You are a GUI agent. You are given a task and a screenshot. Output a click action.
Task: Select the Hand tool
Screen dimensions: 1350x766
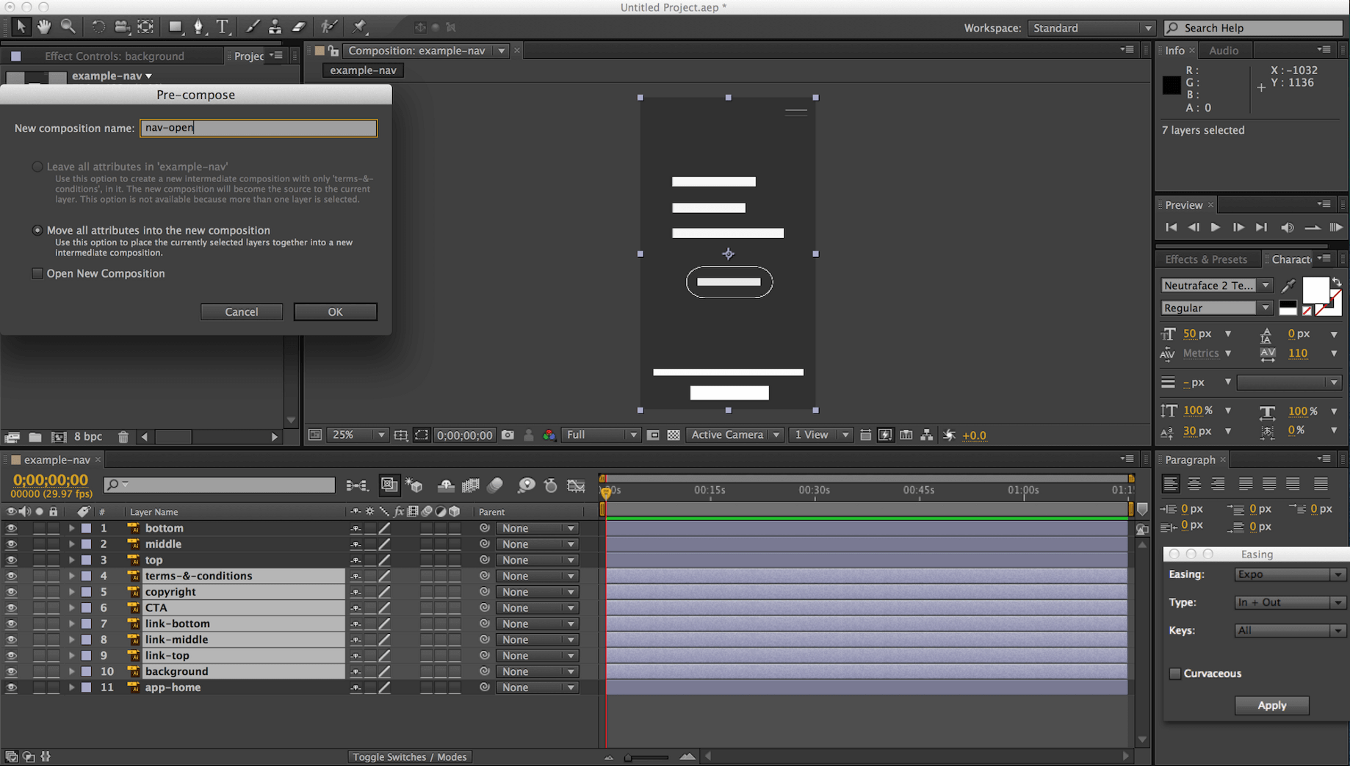(44, 27)
